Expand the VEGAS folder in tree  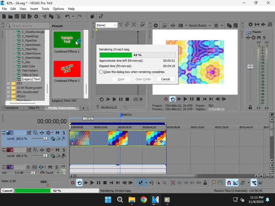point(8,96)
